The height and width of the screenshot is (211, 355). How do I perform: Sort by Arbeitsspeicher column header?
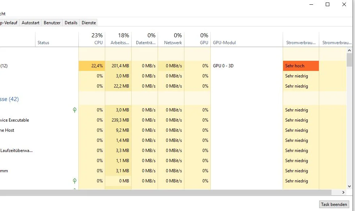coord(118,39)
